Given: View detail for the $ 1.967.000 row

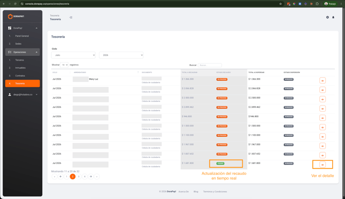Looking at the screenshot, I should 322,146.
